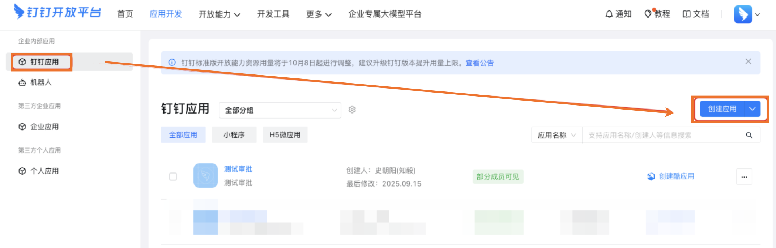
Task: Click the info icon in the announcement banner
Action: [172, 63]
